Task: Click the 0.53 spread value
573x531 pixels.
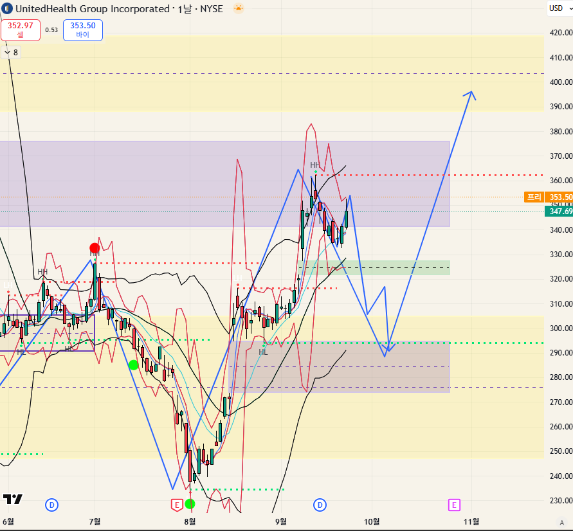Action: (51, 30)
